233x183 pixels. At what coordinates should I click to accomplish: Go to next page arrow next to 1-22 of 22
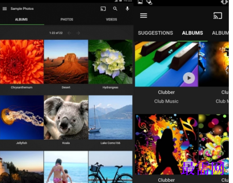[x=78, y=33]
